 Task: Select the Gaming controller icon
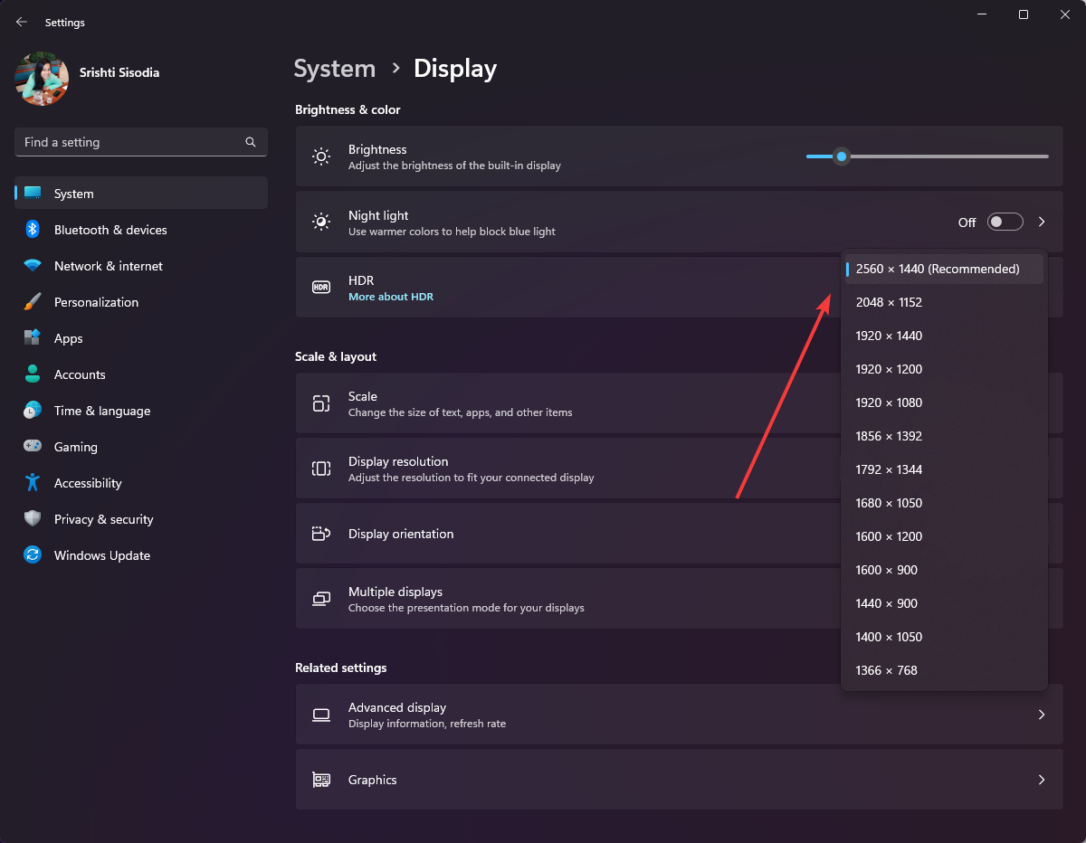click(x=33, y=447)
